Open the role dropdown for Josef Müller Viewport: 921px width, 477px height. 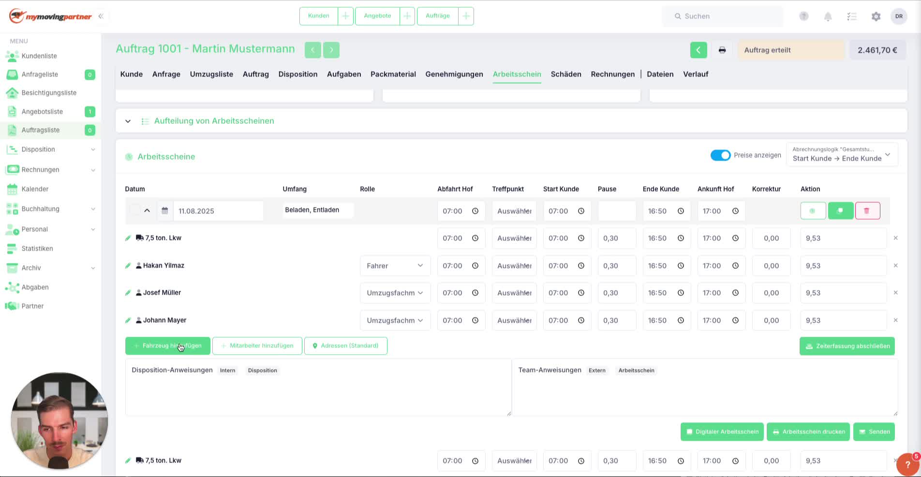coord(395,293)
